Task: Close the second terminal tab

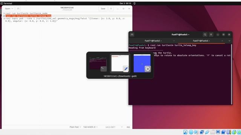Action: click(x=222, y=41)
